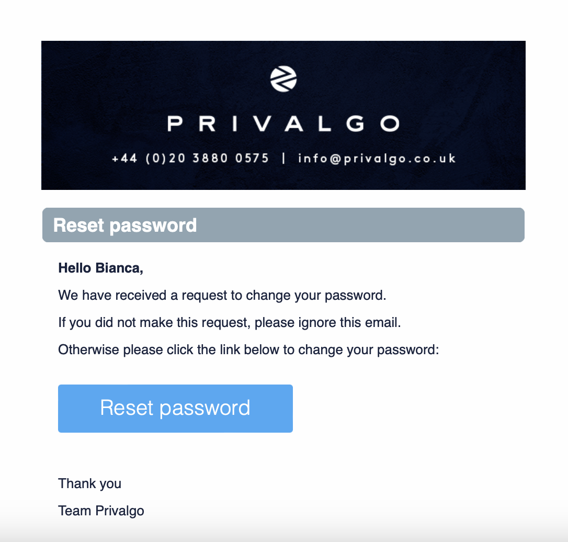Click the PRIVALGO wordmark in banner
This screenshot has height=542, width=568.
(283, 124)
